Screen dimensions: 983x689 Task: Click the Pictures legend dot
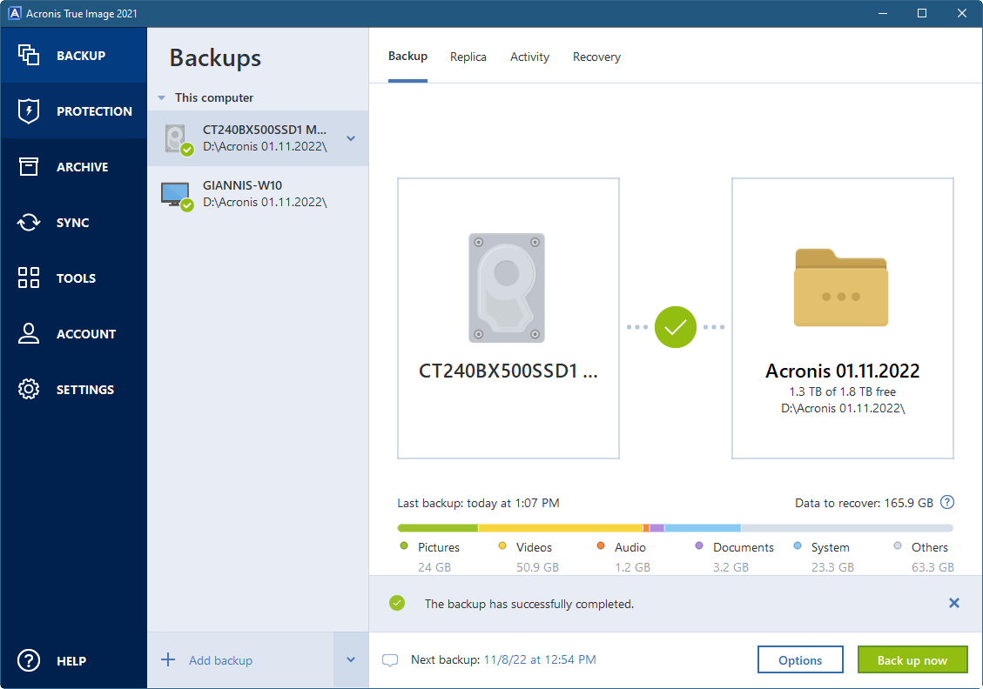(404, 546)
